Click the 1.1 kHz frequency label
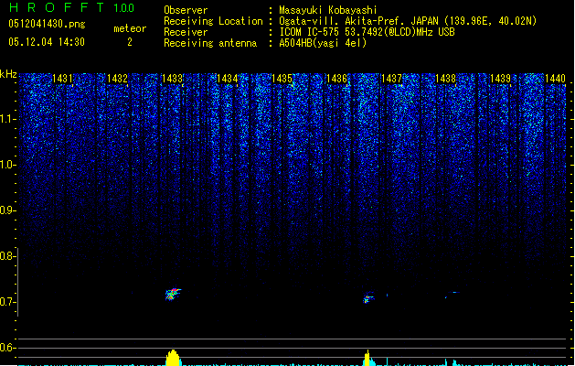 point(7,119)
